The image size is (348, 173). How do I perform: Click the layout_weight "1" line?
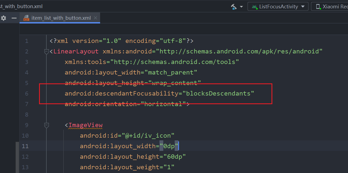127,167
